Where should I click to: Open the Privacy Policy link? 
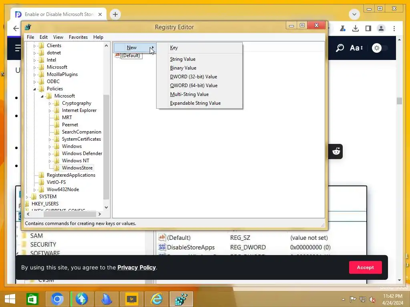coord(137,267)
